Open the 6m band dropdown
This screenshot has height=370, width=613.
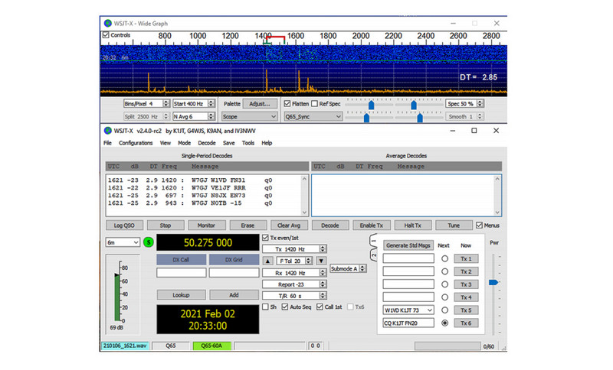pos(123,242)
